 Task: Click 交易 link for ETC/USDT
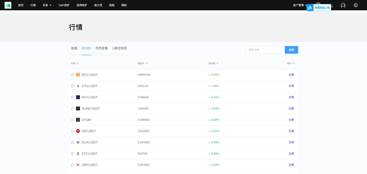291,154
